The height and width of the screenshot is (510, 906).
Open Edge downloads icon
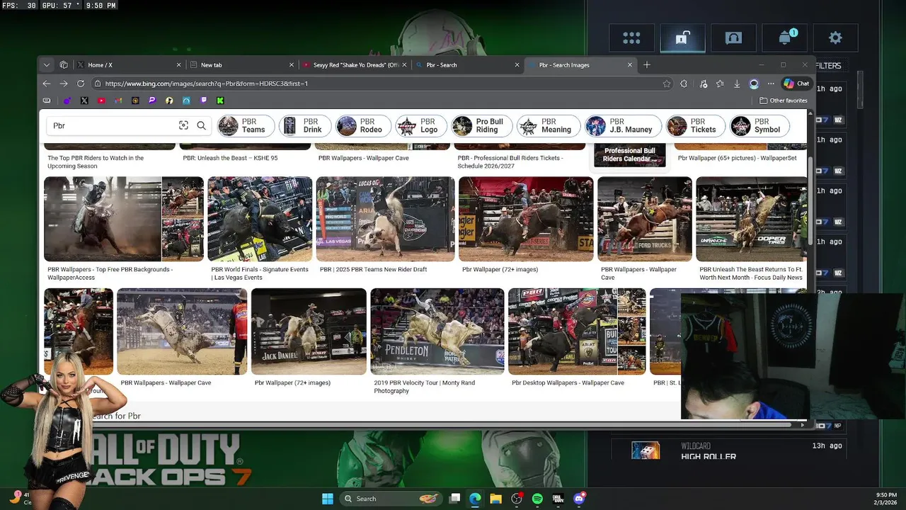(x=737, y=84)
